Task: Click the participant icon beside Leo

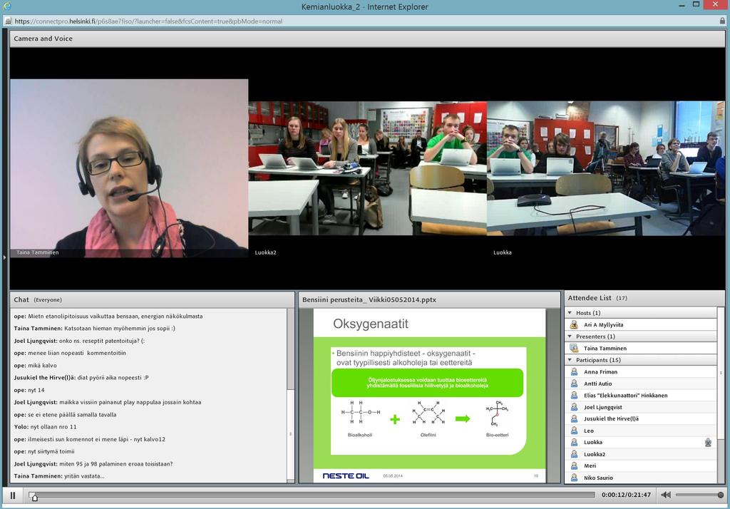Action: 574,431
